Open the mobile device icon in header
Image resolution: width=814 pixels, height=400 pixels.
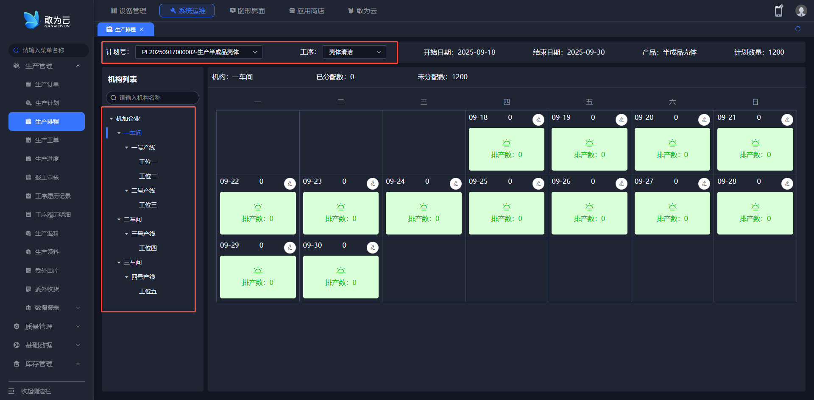[779, 11]
